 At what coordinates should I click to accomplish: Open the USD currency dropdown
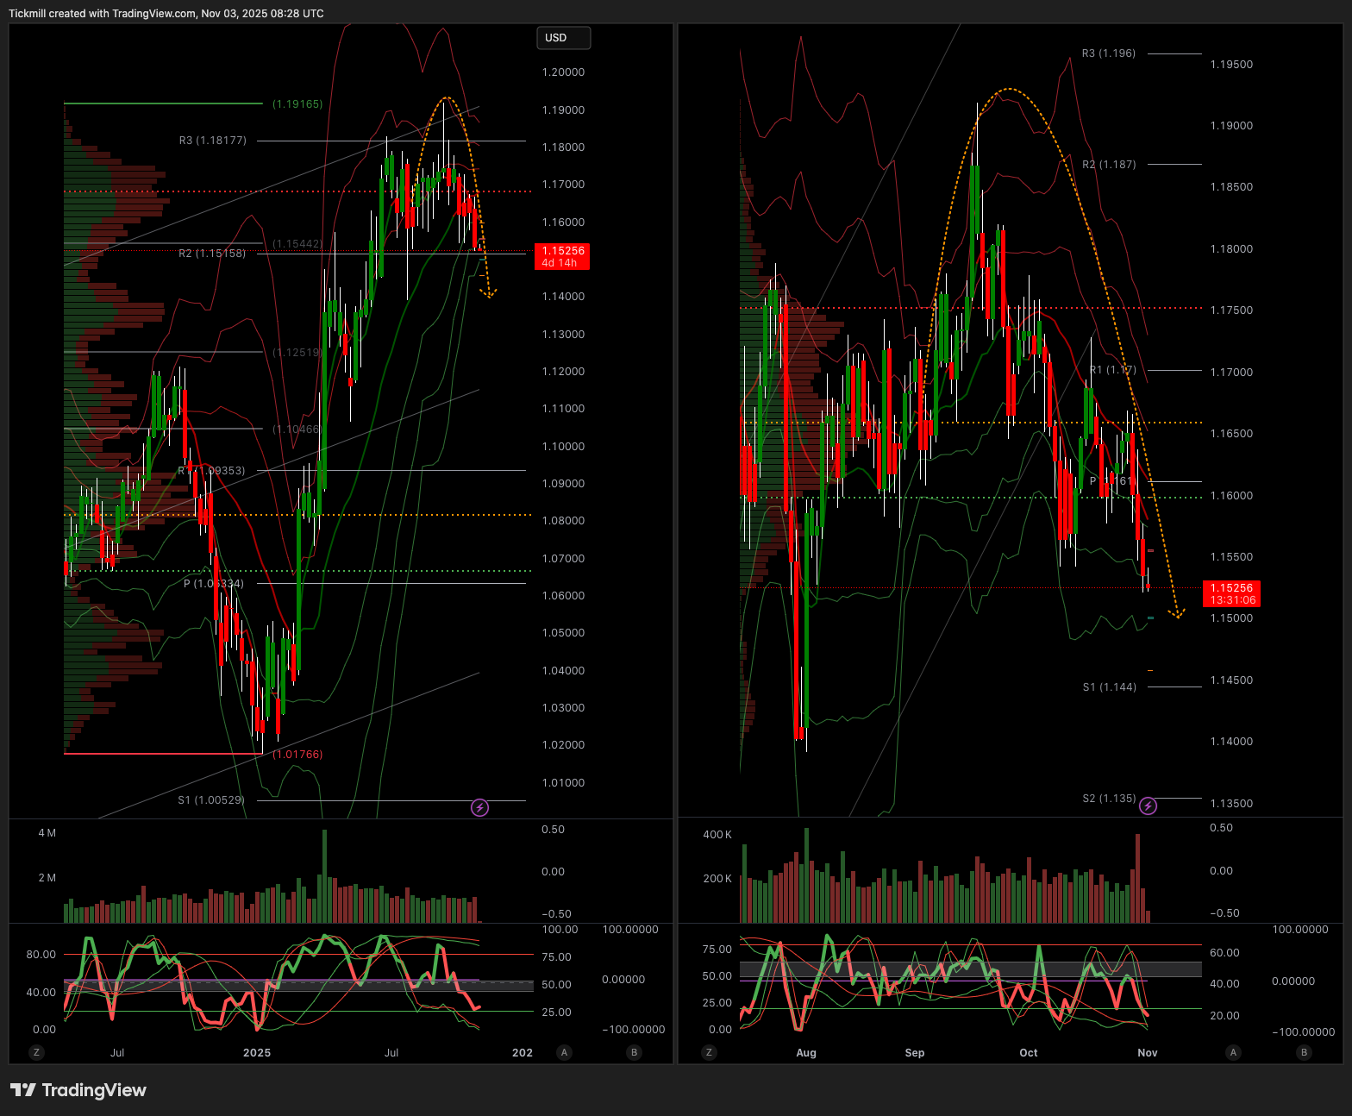[563, 38]
